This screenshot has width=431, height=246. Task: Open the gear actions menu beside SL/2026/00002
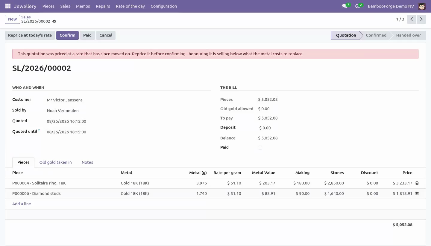[54, 22]
